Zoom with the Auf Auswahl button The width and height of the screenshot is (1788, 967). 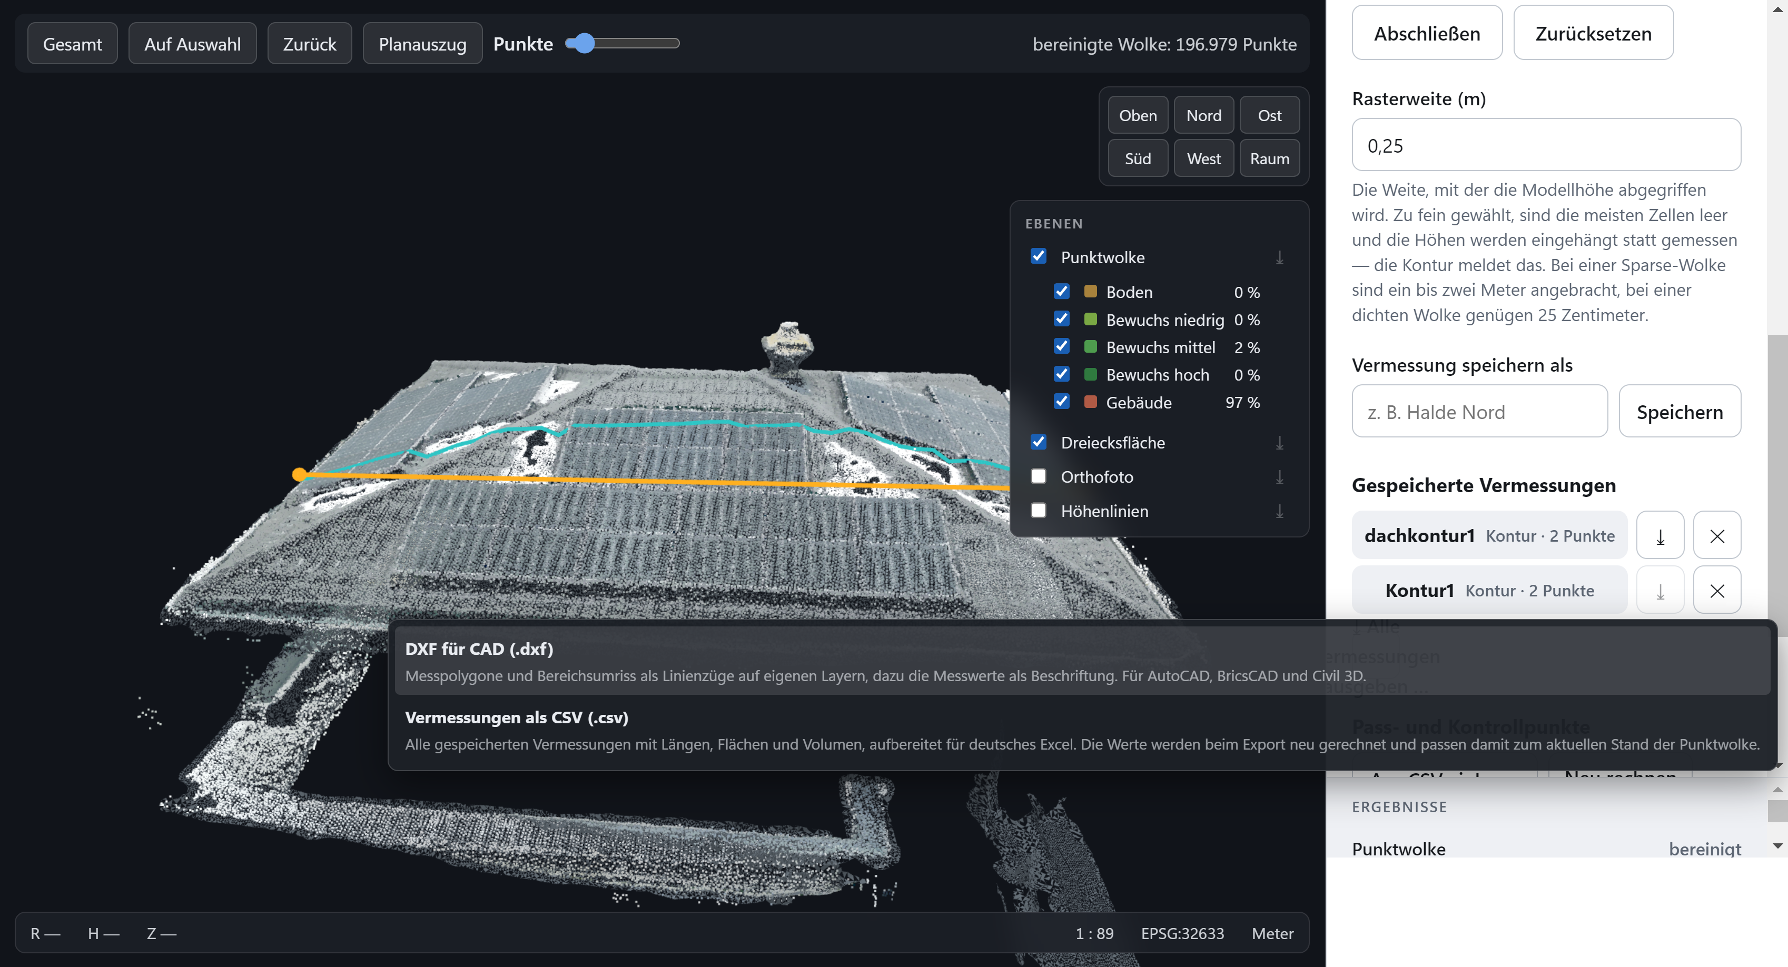(192, 44)
